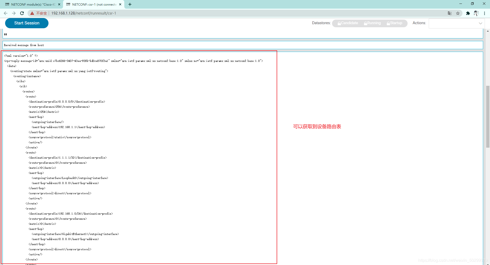Click the Start Session button
Image resolution: width=490 pixels, height=265 pixels.
(x=27, y=23)
